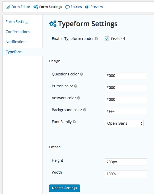Open the Notifications sidebar tab
The image size is (154, 194).
[17, 42]
